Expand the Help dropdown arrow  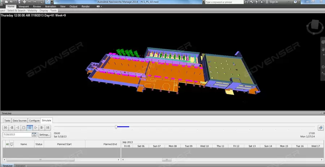299,2
